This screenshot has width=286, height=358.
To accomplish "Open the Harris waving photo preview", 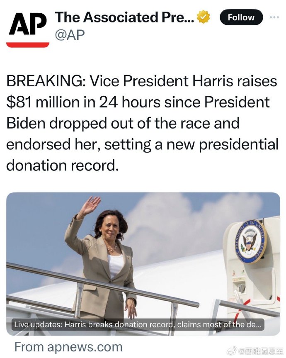I will [x=143, y=264].
